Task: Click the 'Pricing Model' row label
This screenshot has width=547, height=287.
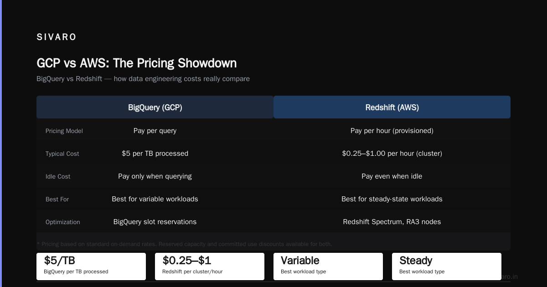Action: (64, 131)
